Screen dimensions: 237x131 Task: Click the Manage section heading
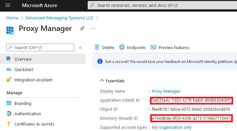pyautogui.click(x=15, y=93)
